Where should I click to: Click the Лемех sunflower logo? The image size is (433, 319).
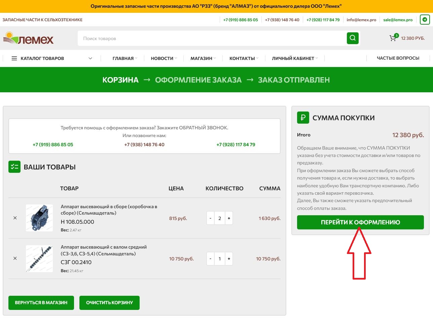click(x=29, y=38)
